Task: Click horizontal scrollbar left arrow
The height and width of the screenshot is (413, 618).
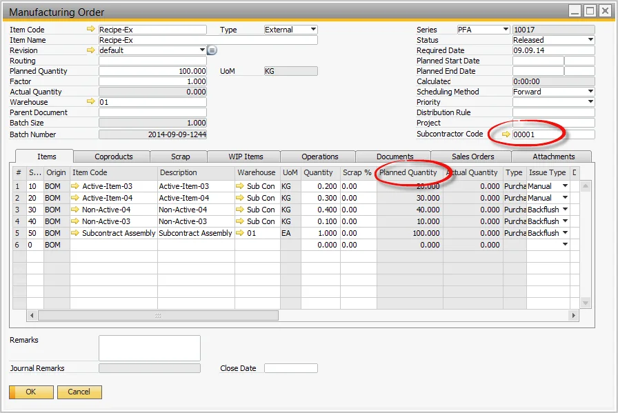Action: [32, 315]
